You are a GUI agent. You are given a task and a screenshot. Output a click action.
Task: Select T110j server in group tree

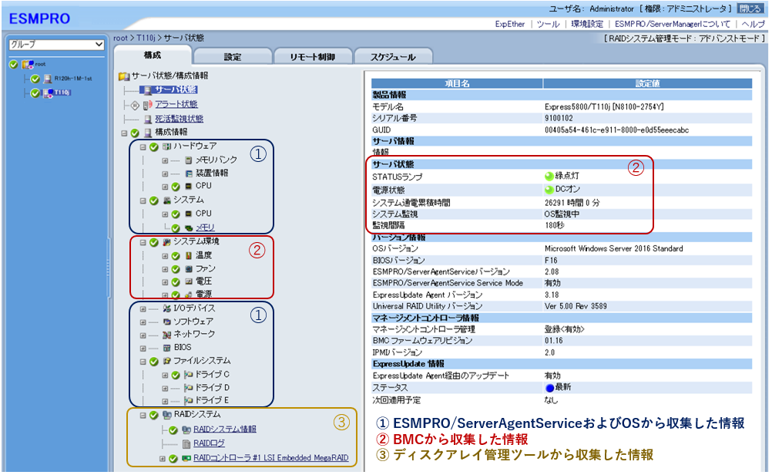pos(62,92)
